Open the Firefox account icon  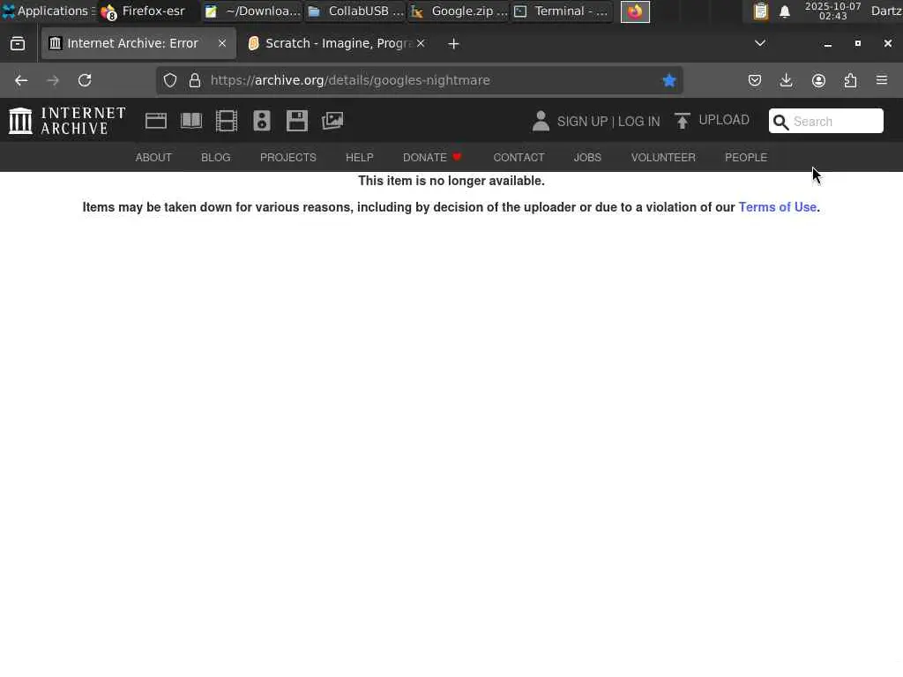[818, 80]
